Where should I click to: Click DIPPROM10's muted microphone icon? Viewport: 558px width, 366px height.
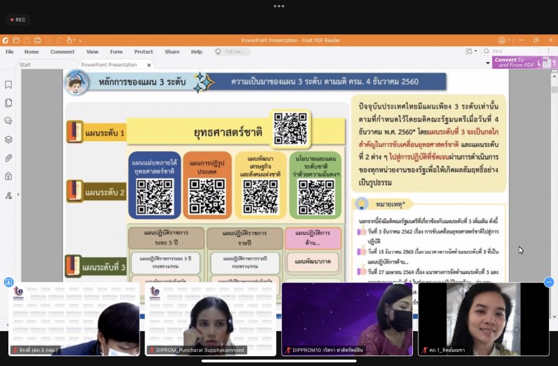point(288,351)
